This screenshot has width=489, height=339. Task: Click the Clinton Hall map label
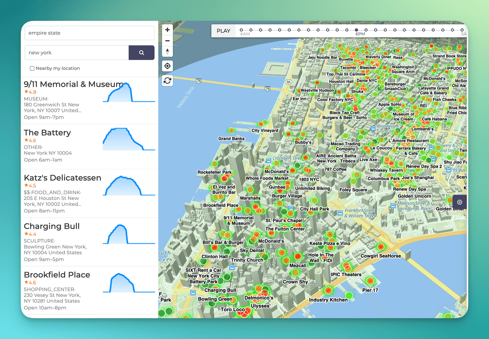tap(215, 257)
